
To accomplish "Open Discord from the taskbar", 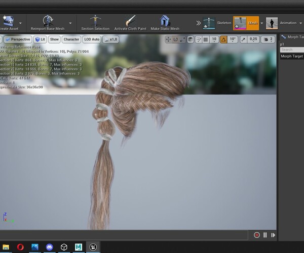I will pos(50,247).
